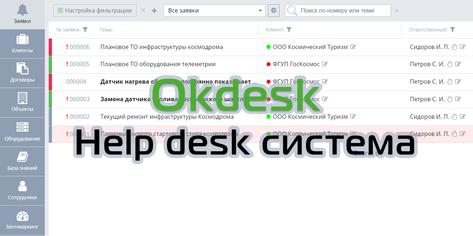Image resolution: width=473 pixels, height=236 pixels.
Task: Click Настройка фильтрации button
Action: (x=95, y=10)
